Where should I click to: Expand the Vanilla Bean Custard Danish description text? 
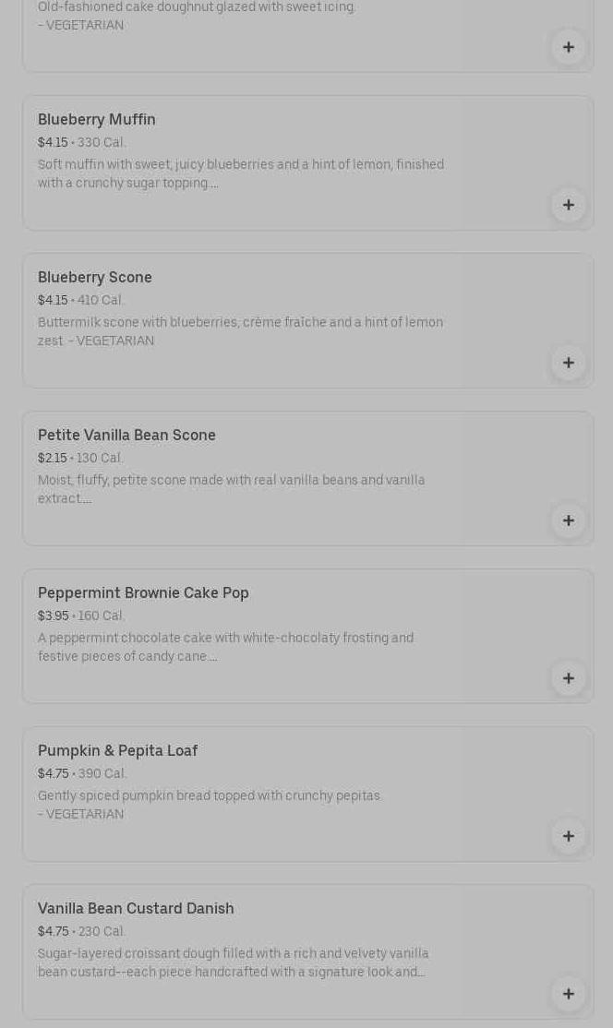pyautogui.click(x=421, y=973)
